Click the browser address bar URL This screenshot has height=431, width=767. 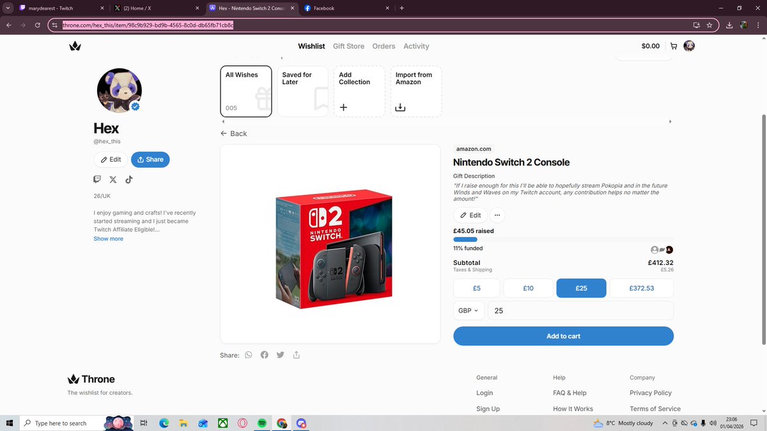click(x=148, y=25)
